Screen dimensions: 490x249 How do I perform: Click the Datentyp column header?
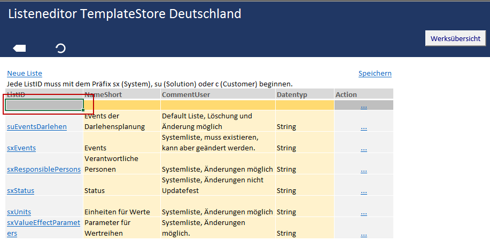click(x=292, y=95)
